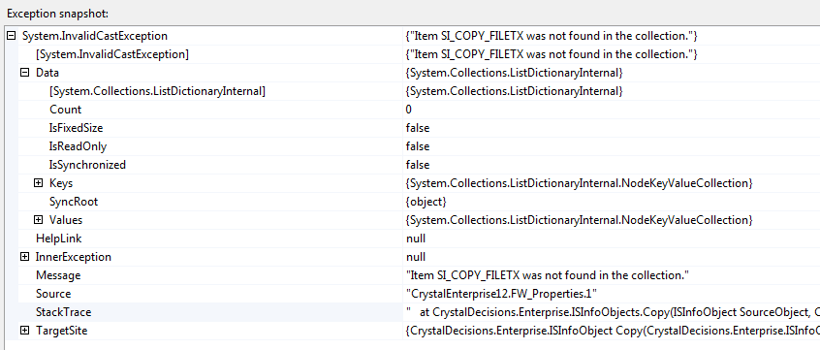Select the Message property row
The height and width of the screenshot is (350, 820).
pyautogui.click(x=413, y=275)
